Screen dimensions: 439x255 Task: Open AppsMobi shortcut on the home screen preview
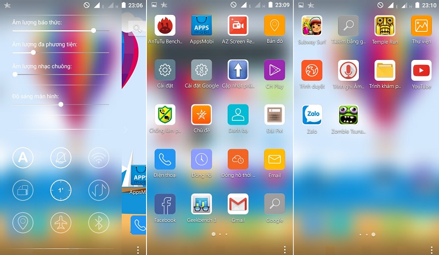[x=139, y=175]
